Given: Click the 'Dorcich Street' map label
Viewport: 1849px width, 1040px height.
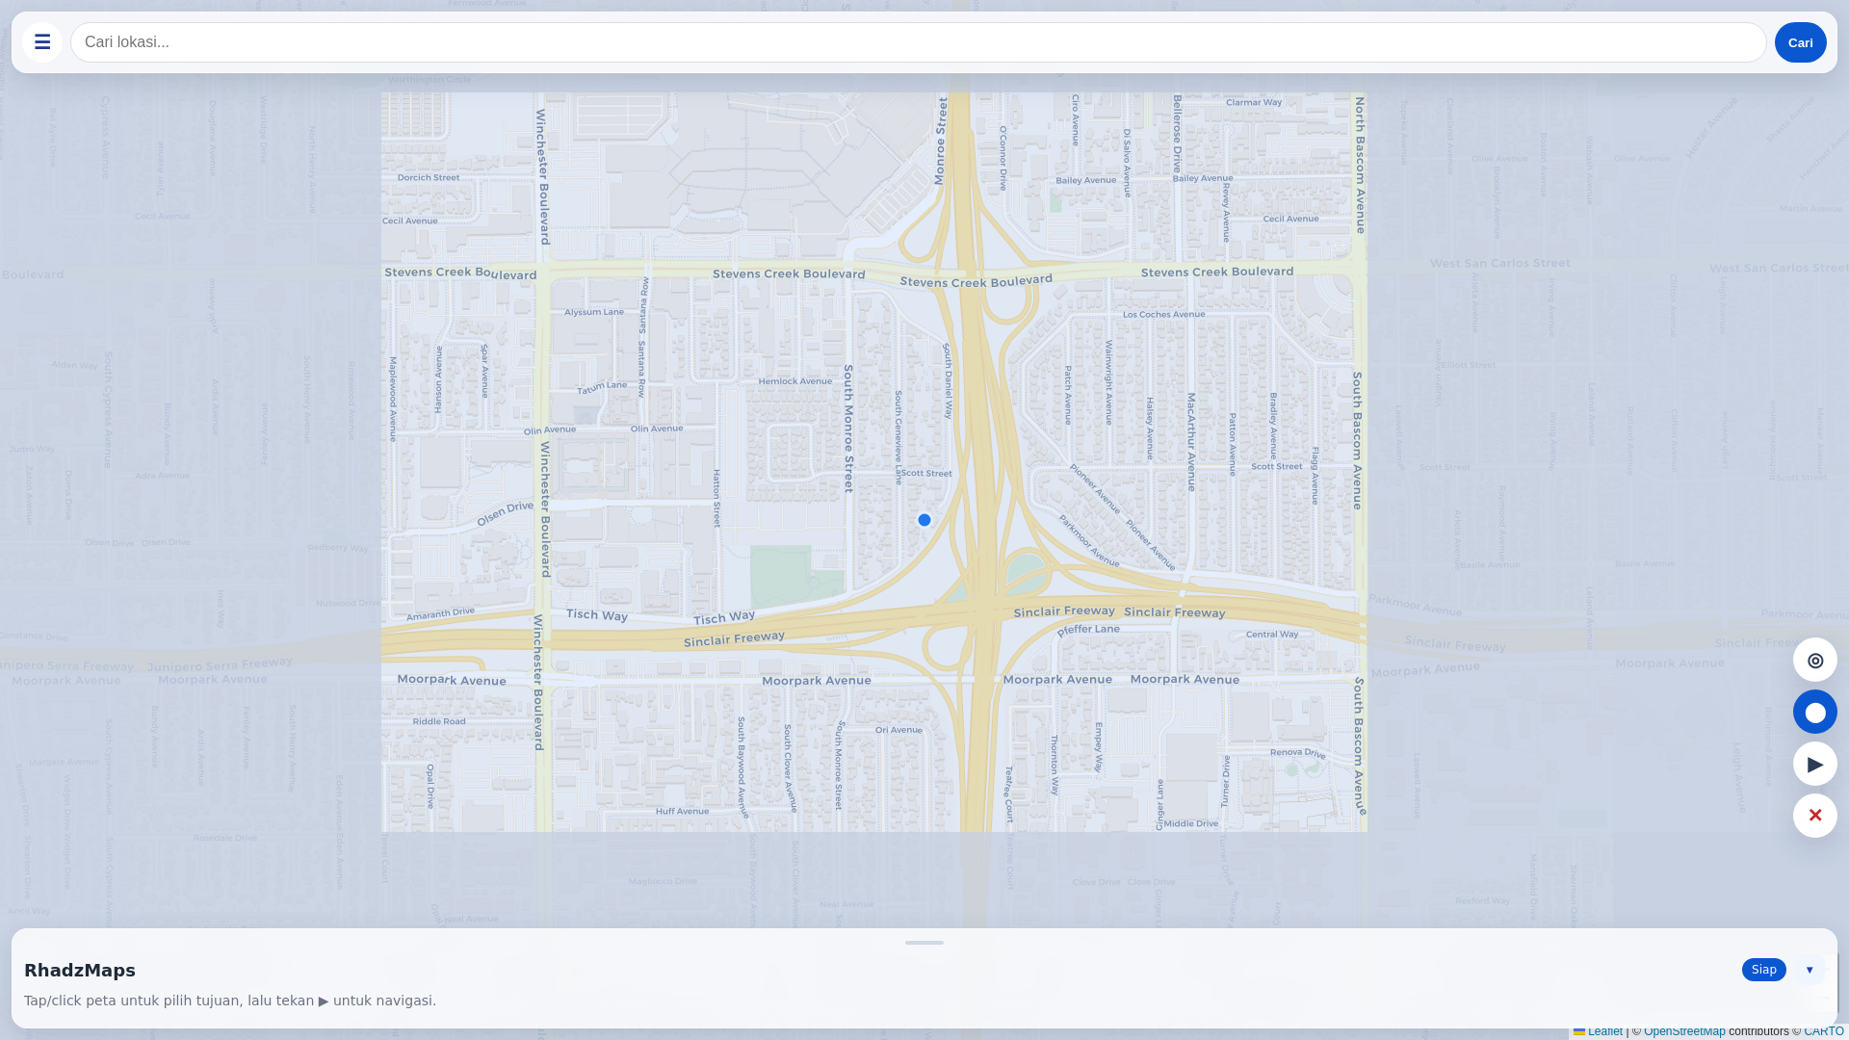Looking at the screenshot, I should tap(429, 177).
